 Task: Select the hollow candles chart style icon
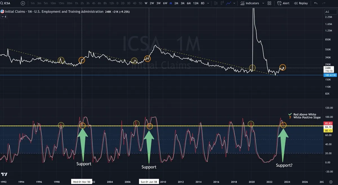pyautogui.click(x=222, y=3)
